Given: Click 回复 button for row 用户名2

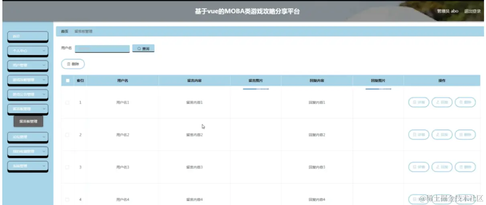Looking at the screenshot, I should click(442, 135).
